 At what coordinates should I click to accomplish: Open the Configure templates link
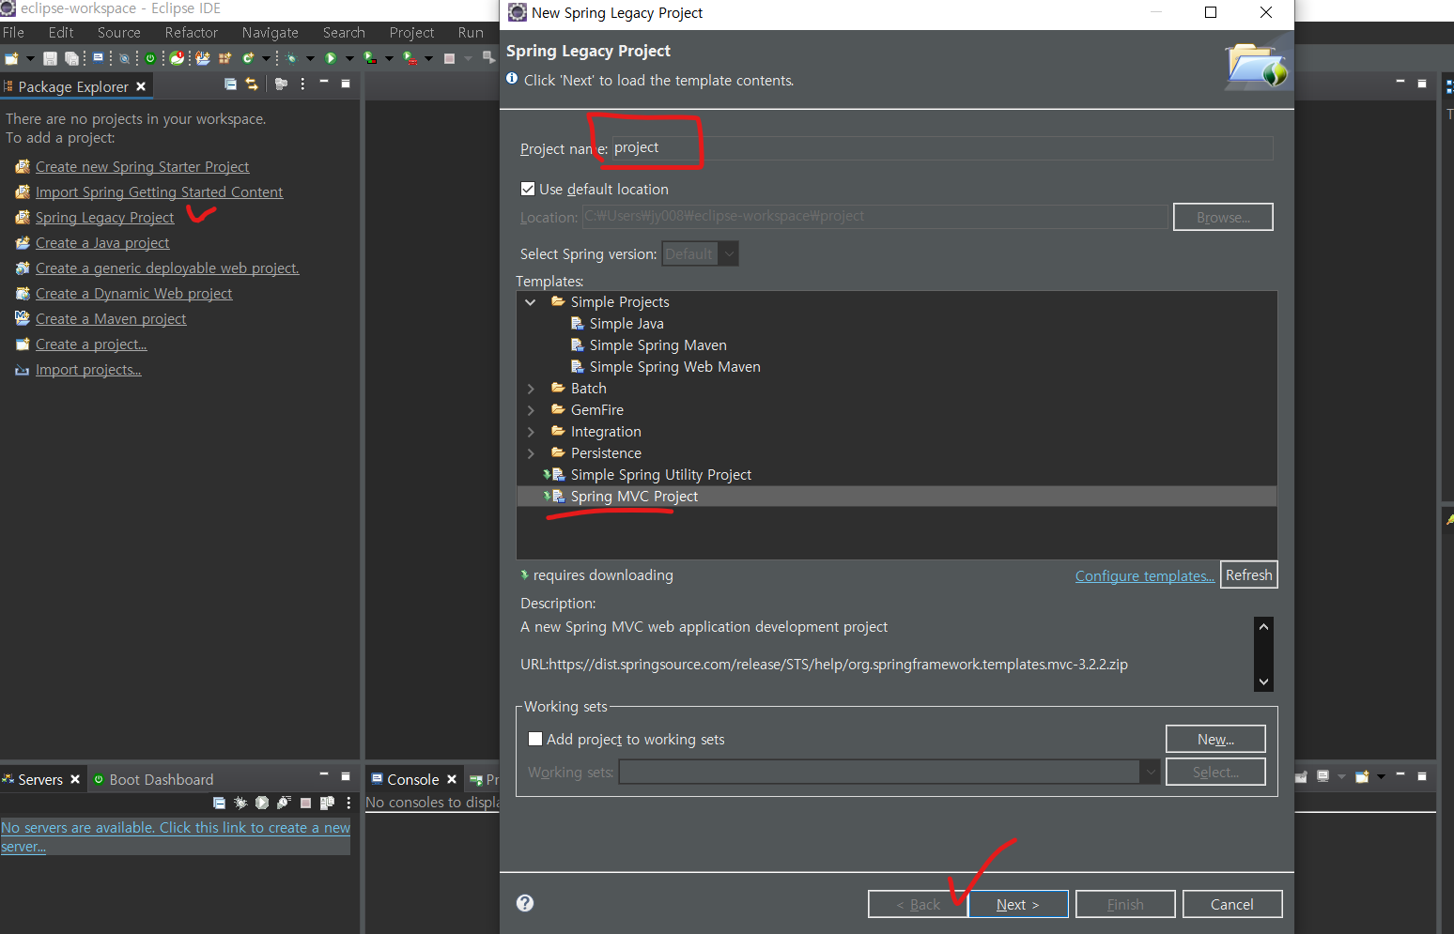tap(1144, 575)
